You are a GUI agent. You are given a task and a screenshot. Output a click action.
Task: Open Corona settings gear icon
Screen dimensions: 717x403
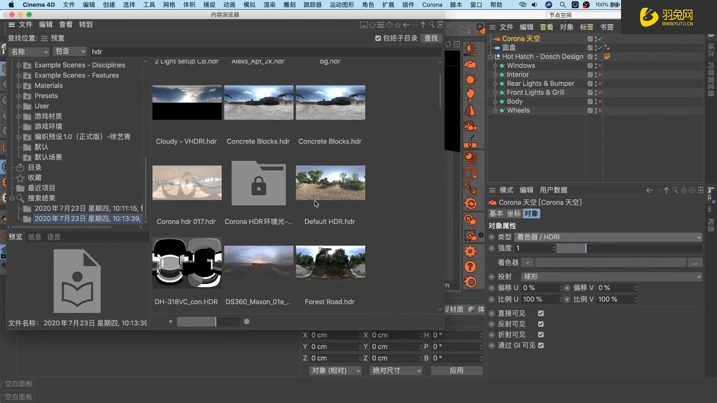point(470,251)
